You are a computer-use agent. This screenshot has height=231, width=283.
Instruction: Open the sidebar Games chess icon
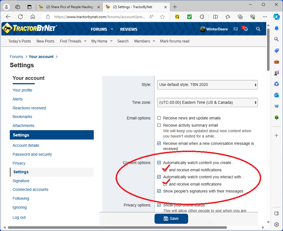276,73
